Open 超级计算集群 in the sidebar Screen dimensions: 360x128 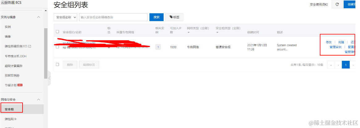[x=14, y=66]
